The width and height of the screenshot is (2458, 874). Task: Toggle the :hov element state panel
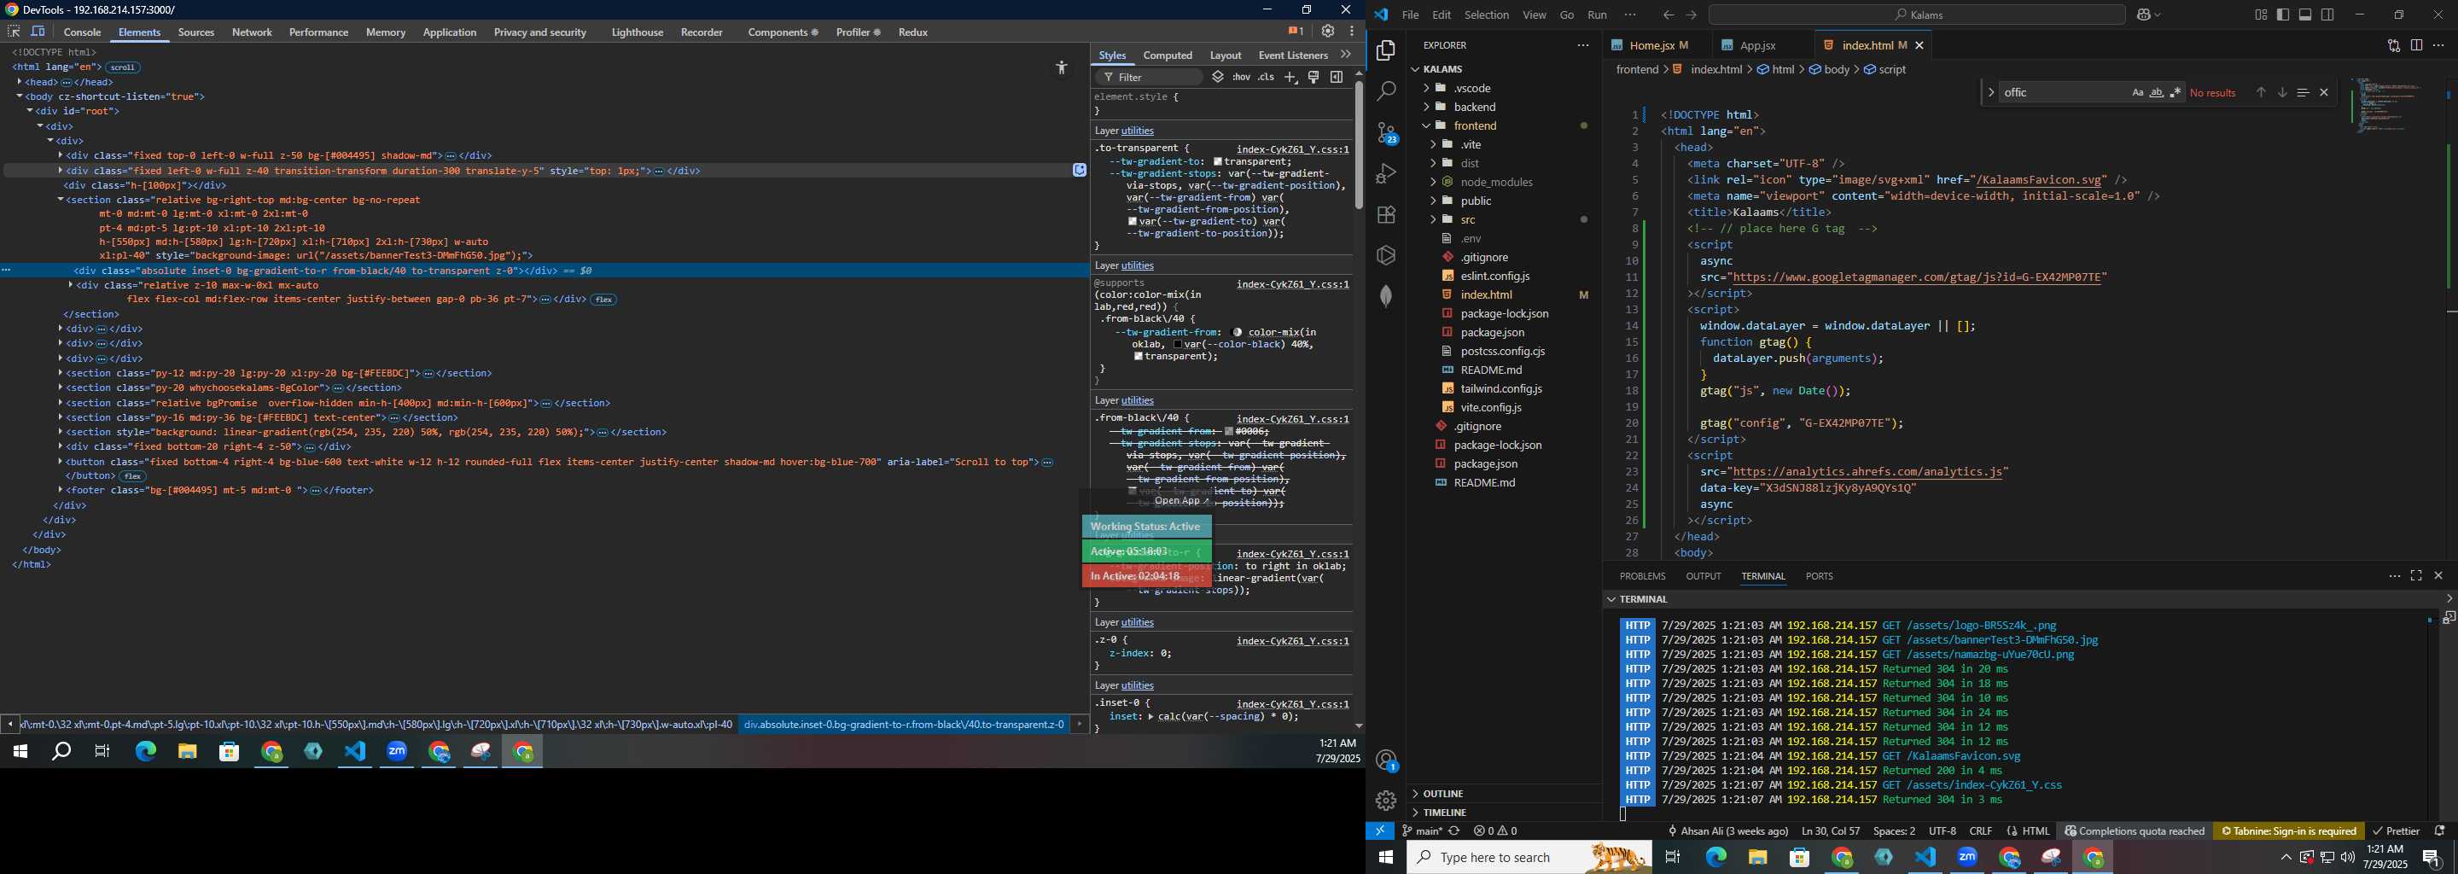(x=1240, y=78)
